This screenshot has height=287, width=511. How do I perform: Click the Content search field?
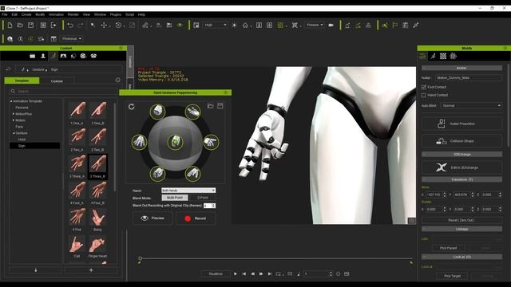(x=64, y=92)
